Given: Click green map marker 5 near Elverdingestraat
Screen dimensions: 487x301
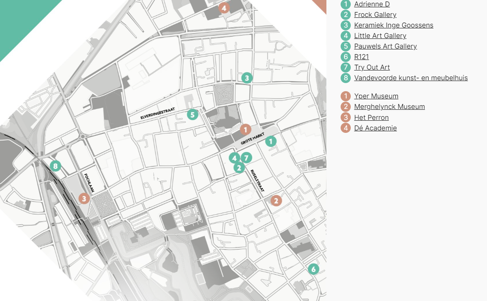Looking at the screenshot, I should click(193, 115).
